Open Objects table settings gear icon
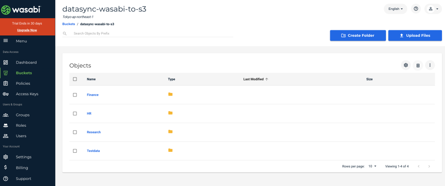445x186 pixels. tap(406, 65)
